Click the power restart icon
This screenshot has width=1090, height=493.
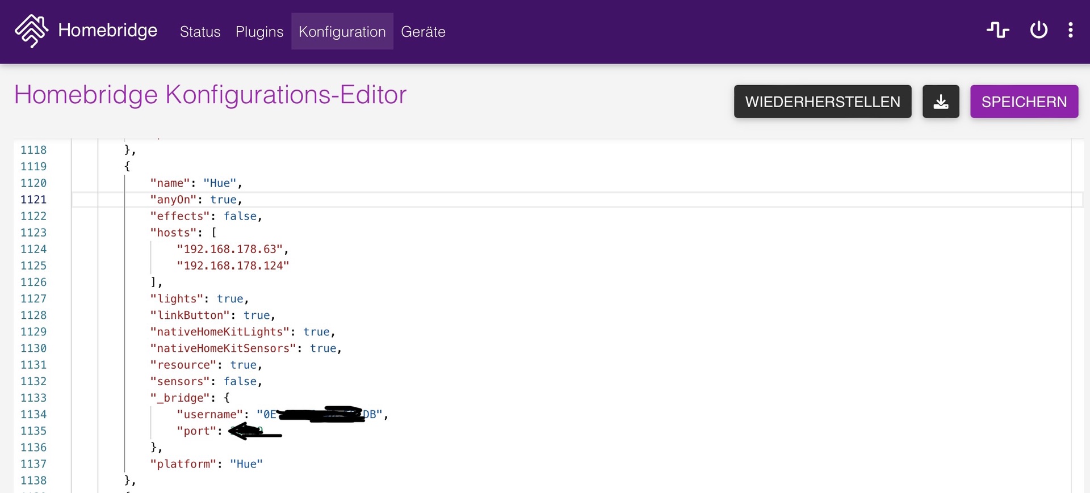tap(1038, 30)
